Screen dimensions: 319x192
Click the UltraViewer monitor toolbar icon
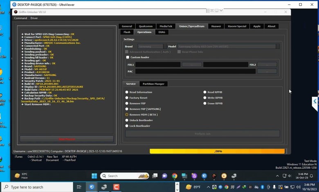pos(216,10)
